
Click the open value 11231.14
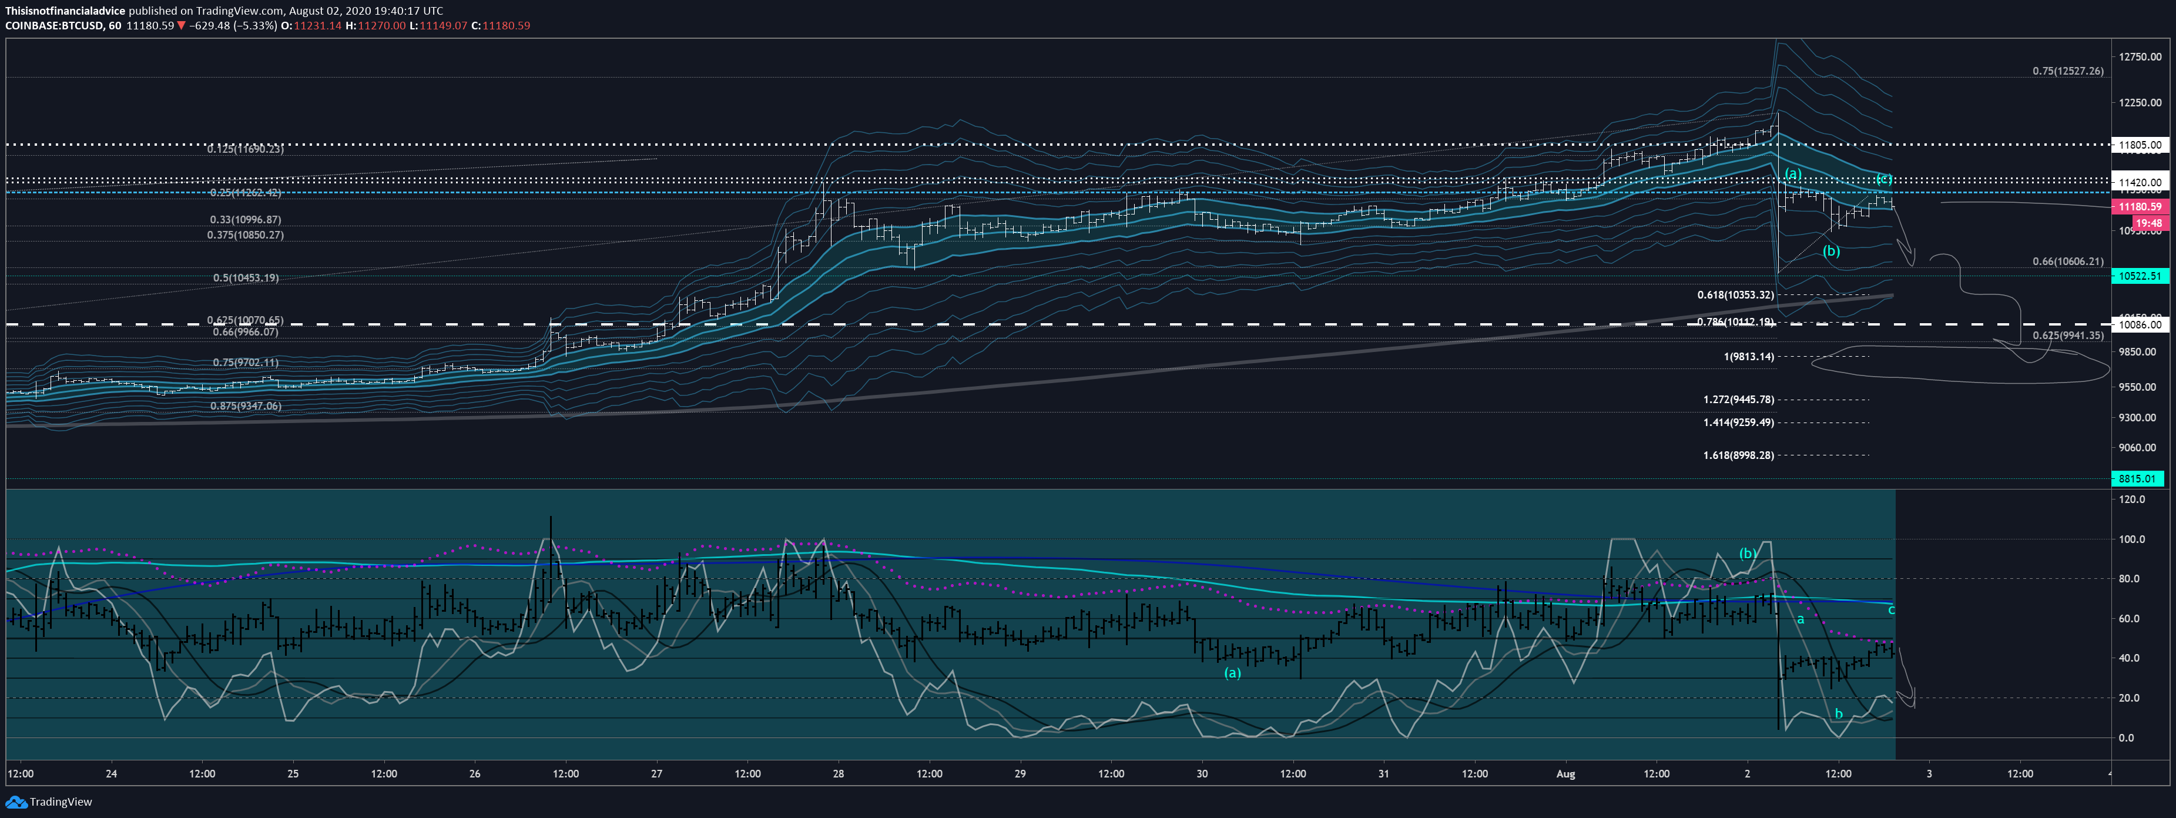coord(317,25)
